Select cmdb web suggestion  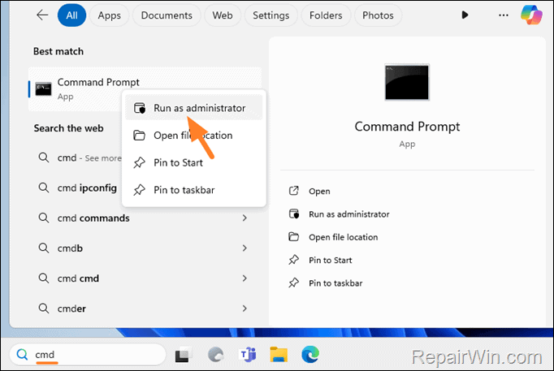(x=144, y=248)
